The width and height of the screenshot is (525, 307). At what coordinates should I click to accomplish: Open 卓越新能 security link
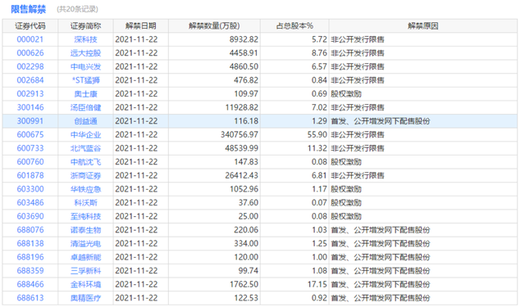[x=85, y=257]
